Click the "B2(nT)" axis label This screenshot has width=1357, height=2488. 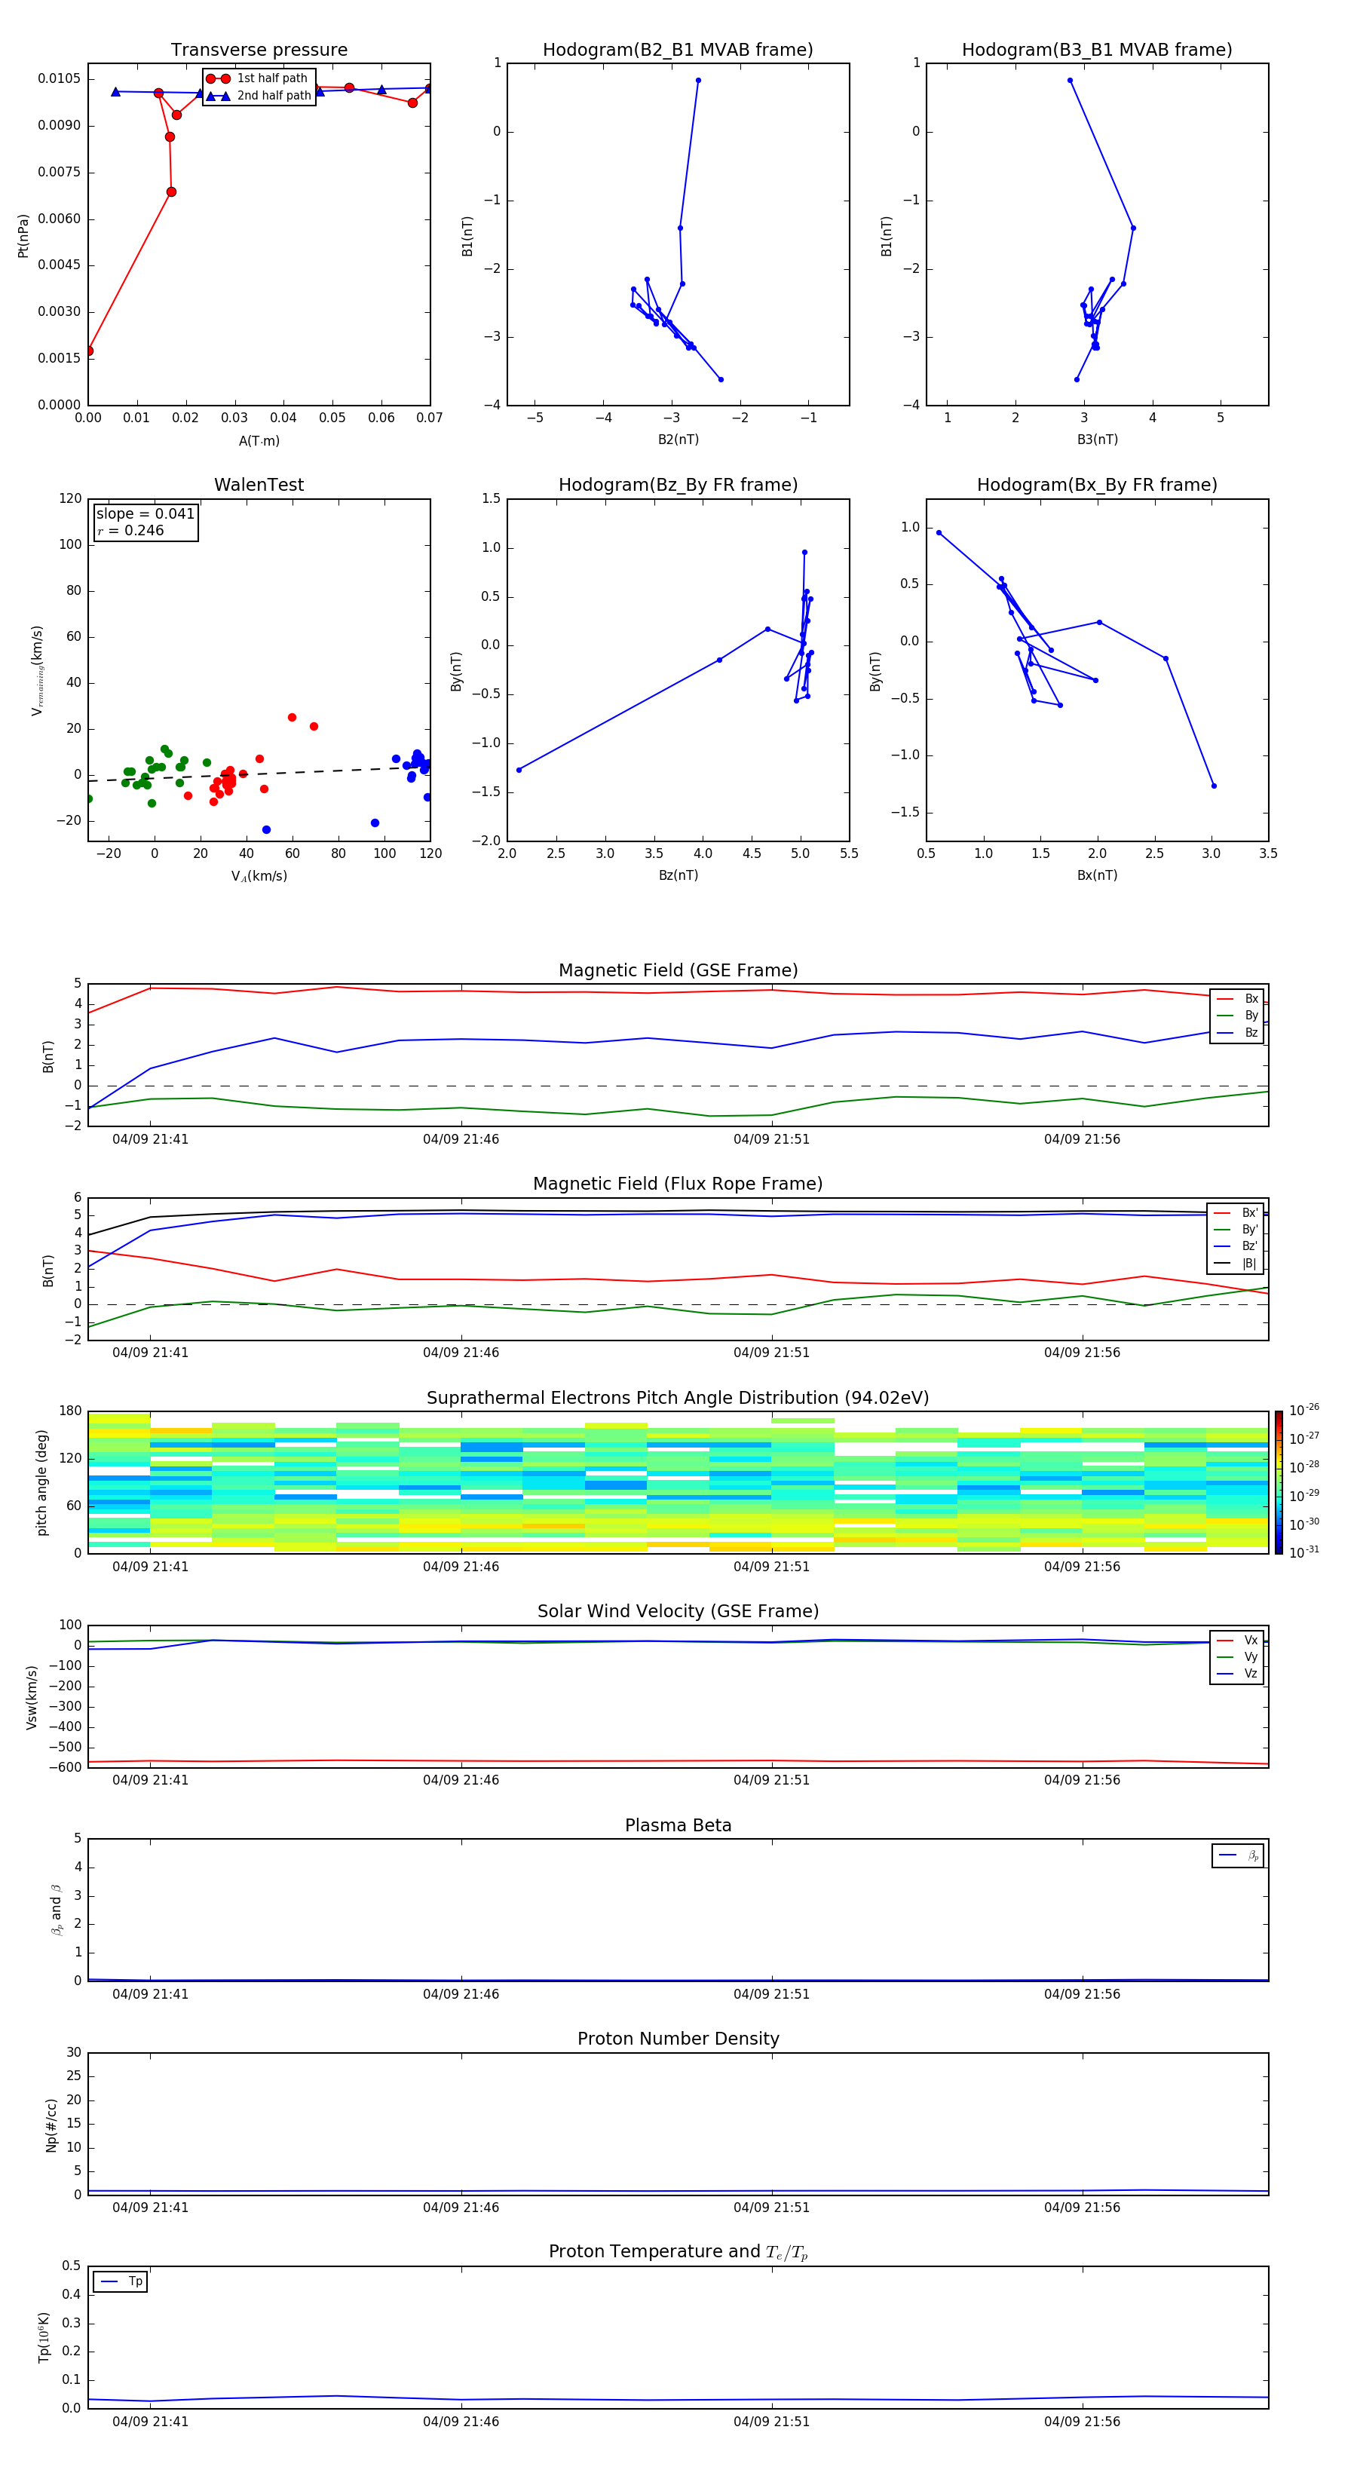(678, 440)
